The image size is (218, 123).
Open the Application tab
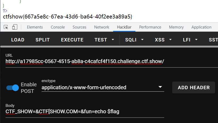(201, 27)
